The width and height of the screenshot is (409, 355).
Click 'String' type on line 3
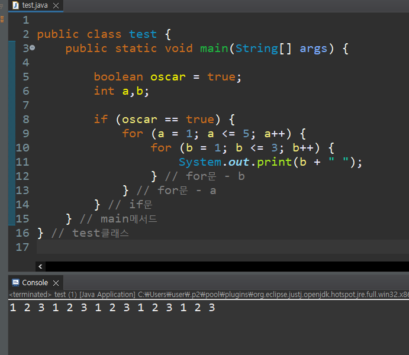tap(257, 49)
